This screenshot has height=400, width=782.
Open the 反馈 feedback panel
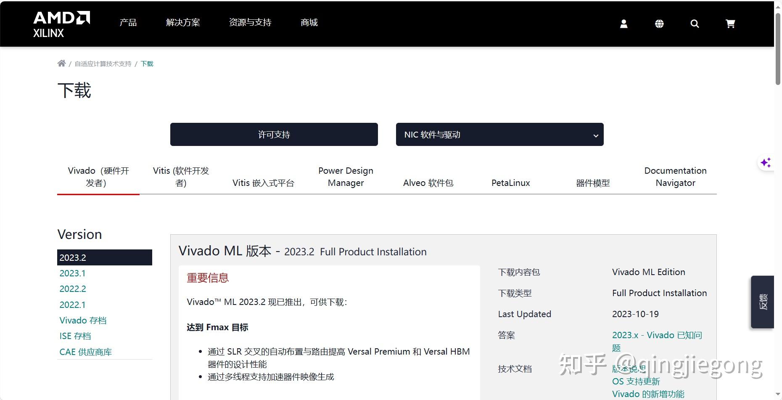coord(763,303)
